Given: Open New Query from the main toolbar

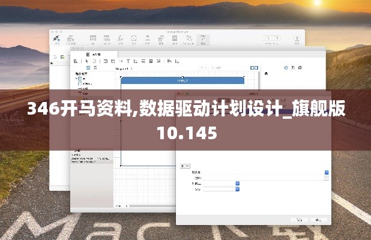Looking at the screenshot, I should pos(72,39).
